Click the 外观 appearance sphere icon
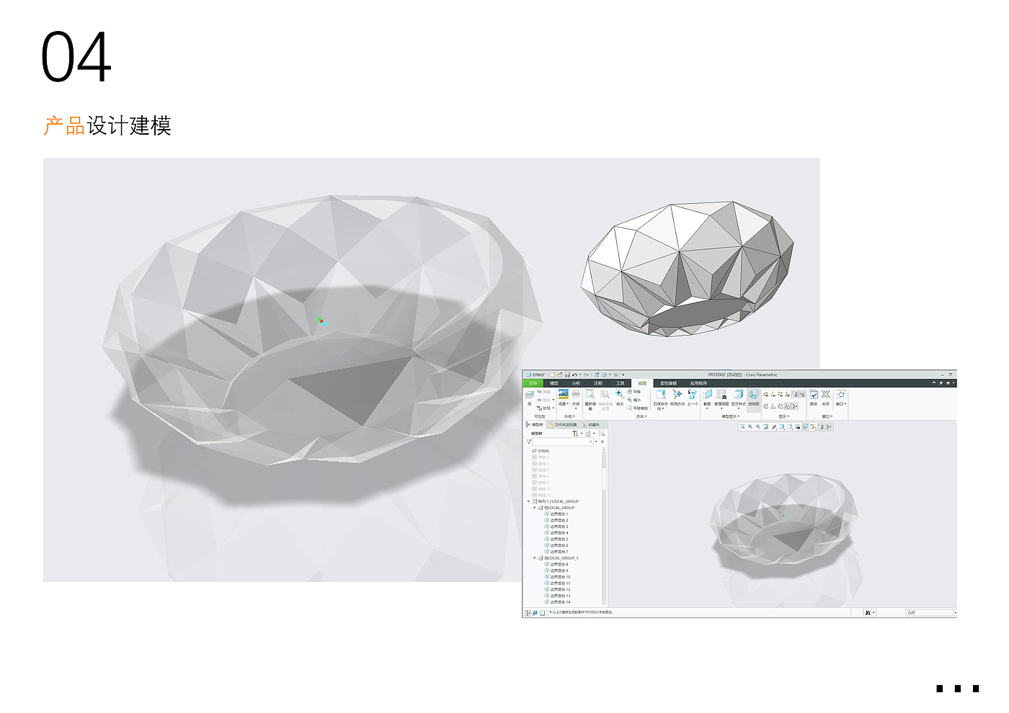The height and width of the screenshot is (713, 1009). coord(576,394)
